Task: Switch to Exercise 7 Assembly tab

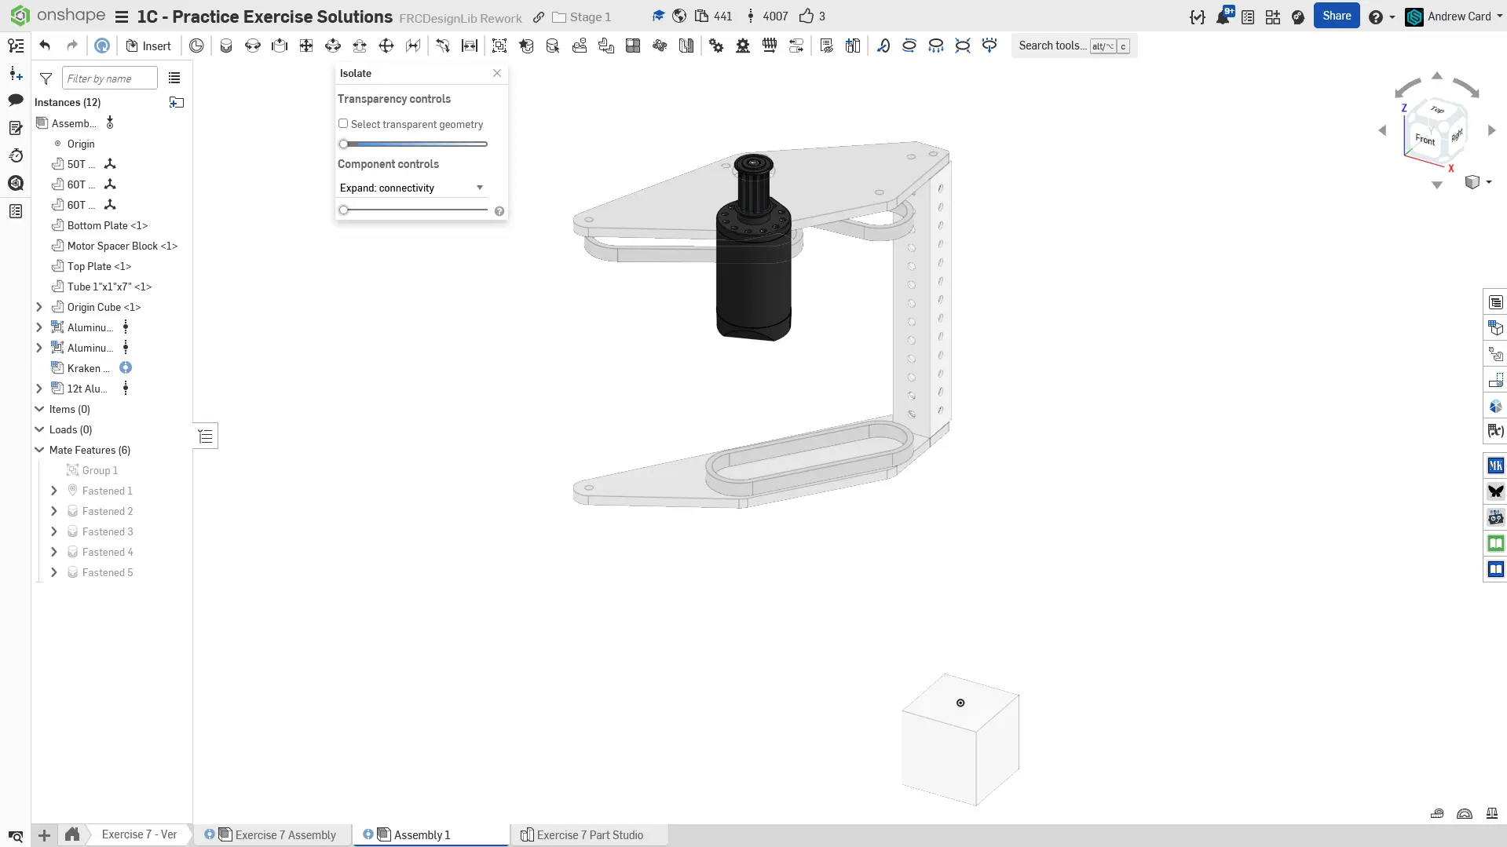Action: coord(285,834)
